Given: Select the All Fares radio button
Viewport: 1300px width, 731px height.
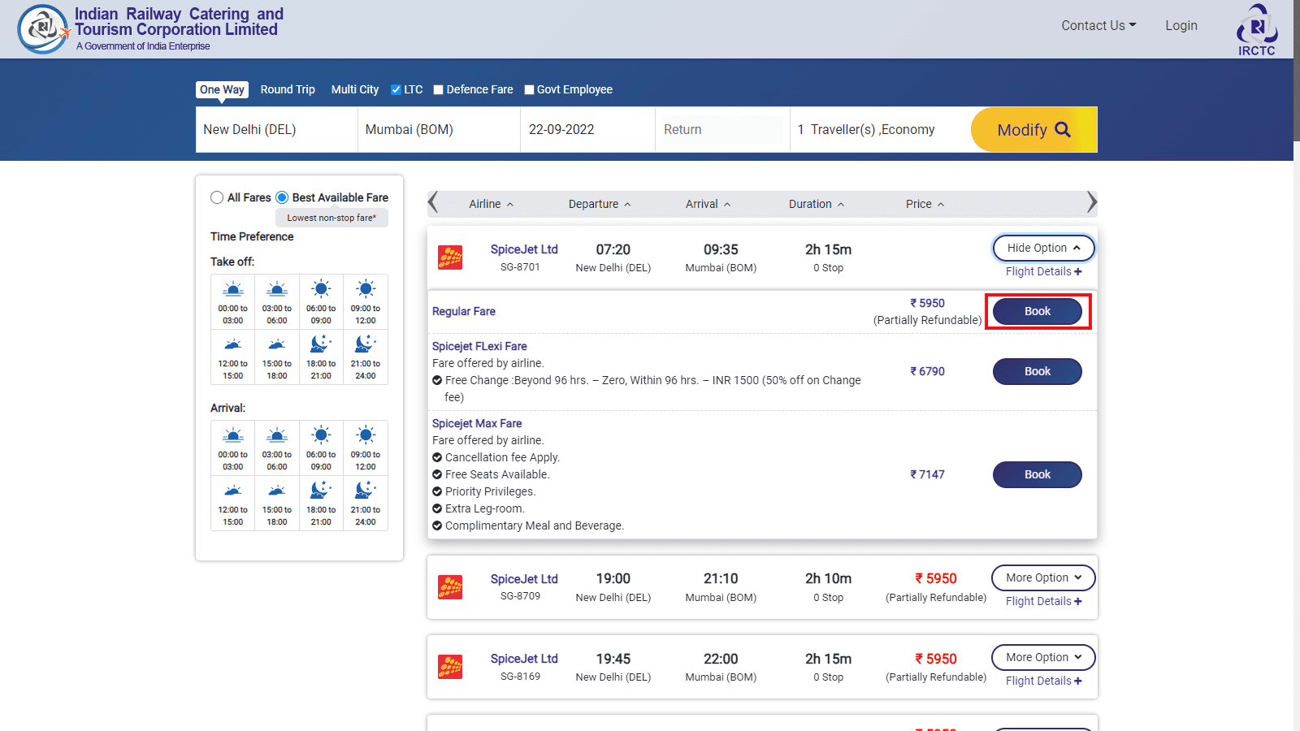Looking at the screenshot, I should click(217, 197).
